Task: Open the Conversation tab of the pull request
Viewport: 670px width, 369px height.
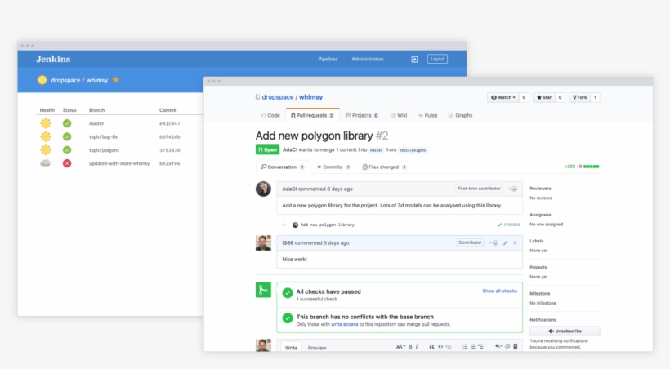Action: coord(283,167)
